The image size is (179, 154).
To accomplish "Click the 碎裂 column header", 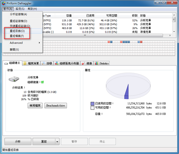I will coord(129,16).
